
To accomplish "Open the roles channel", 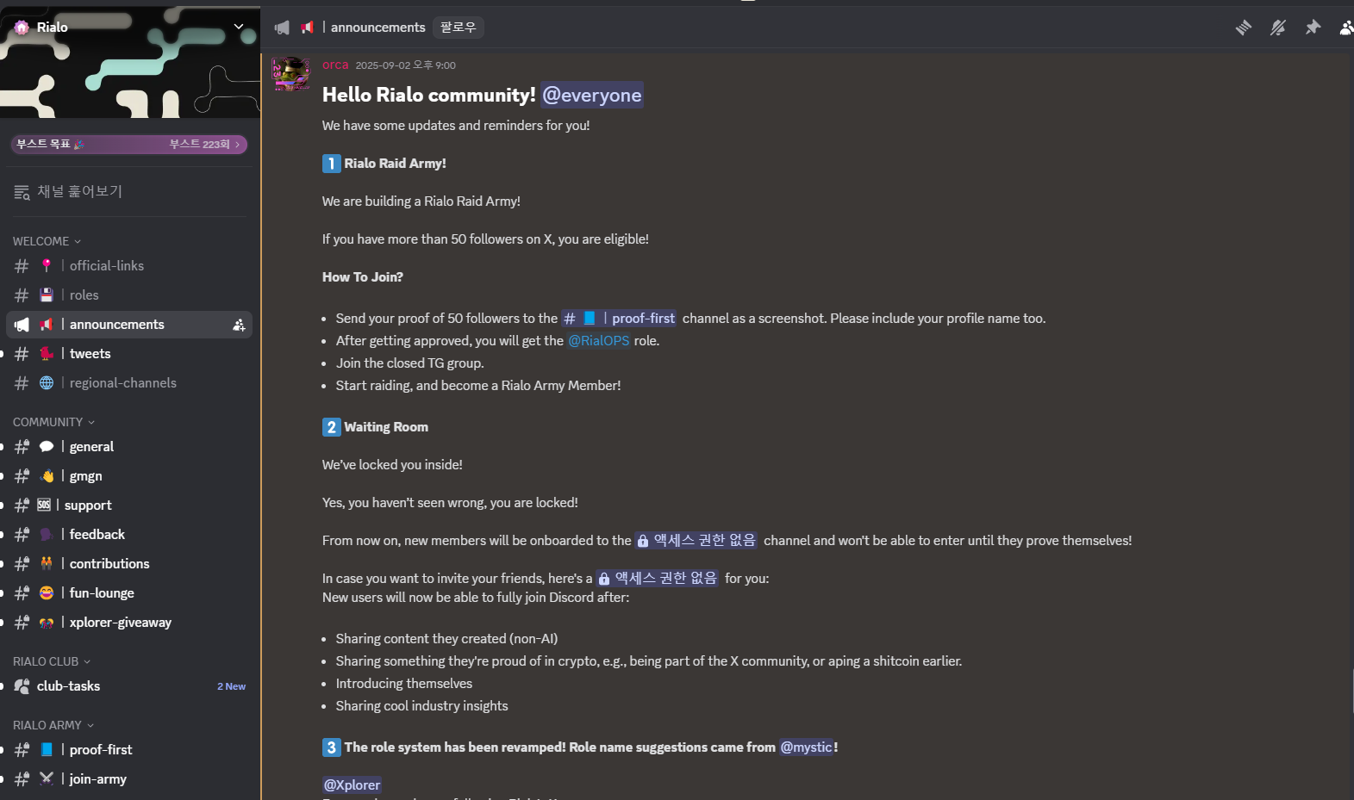I will click(129, 295).
